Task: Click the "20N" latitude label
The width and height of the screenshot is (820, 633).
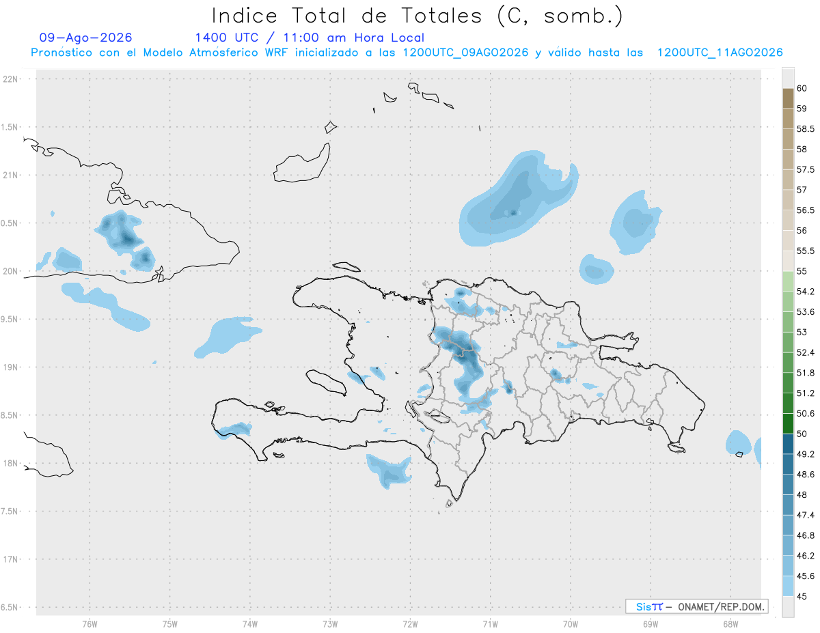Action: [12, 271]
